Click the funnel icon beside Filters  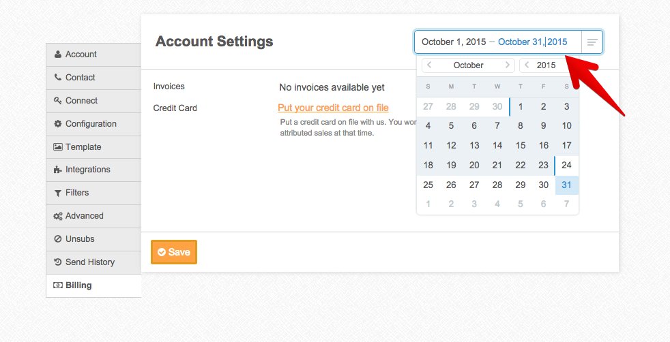[58, 193]
